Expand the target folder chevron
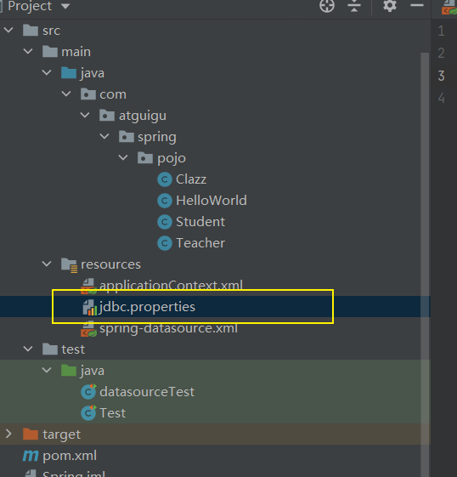The image size is (457, 477). (x=8, y=434)
